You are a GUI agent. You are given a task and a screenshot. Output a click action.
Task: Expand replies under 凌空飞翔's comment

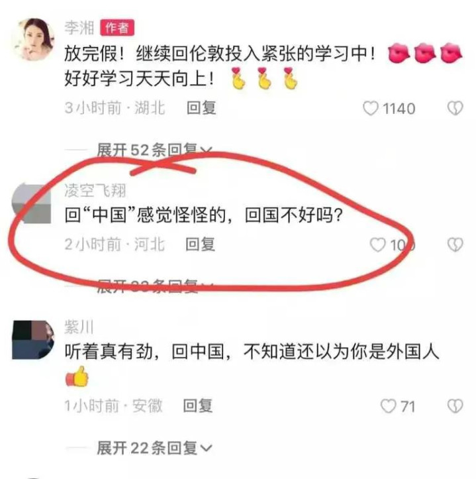pyautogui.click(x=154, y=286)
